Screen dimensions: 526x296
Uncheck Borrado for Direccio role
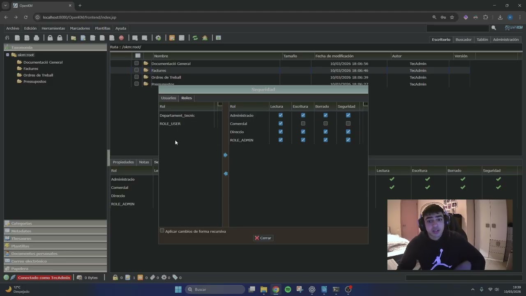pyautogui.click(x=325, y=132)
